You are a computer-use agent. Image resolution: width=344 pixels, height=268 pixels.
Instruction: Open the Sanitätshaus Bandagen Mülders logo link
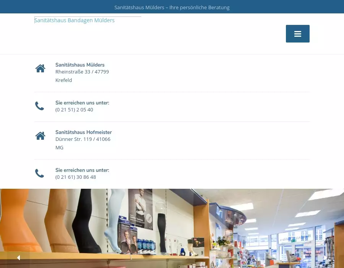point(75,20)
